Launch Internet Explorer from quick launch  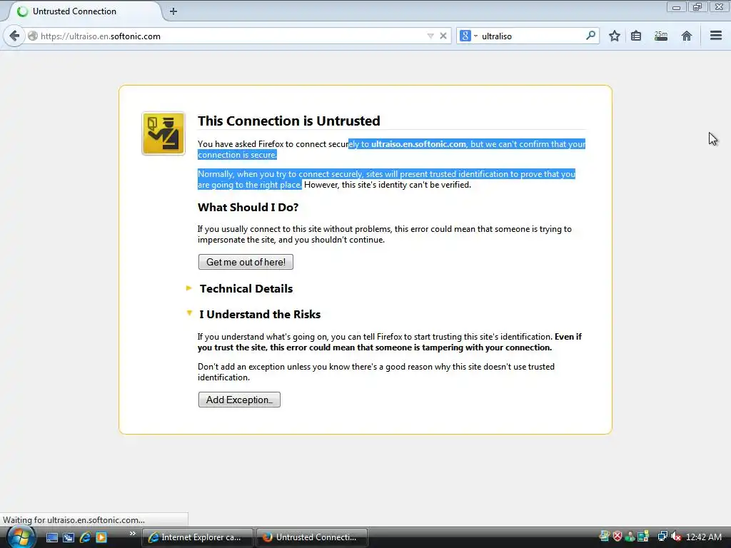[85, 537]
